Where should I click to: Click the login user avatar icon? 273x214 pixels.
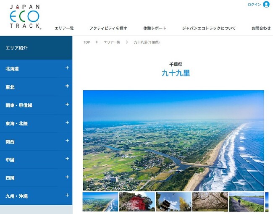(x=266, y=5)
